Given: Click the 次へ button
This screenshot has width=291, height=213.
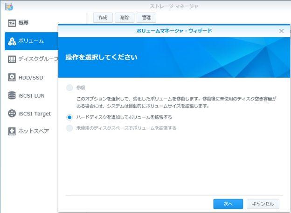Looking at the screenshot, I should click(228, 204).
